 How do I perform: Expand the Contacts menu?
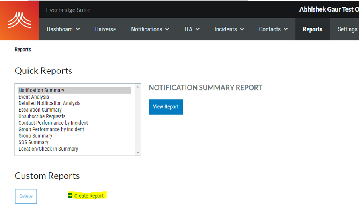(x=273, y=29)
